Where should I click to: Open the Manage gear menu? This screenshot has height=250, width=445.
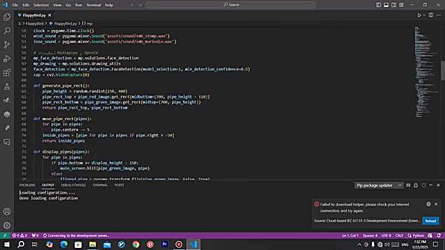7,225
